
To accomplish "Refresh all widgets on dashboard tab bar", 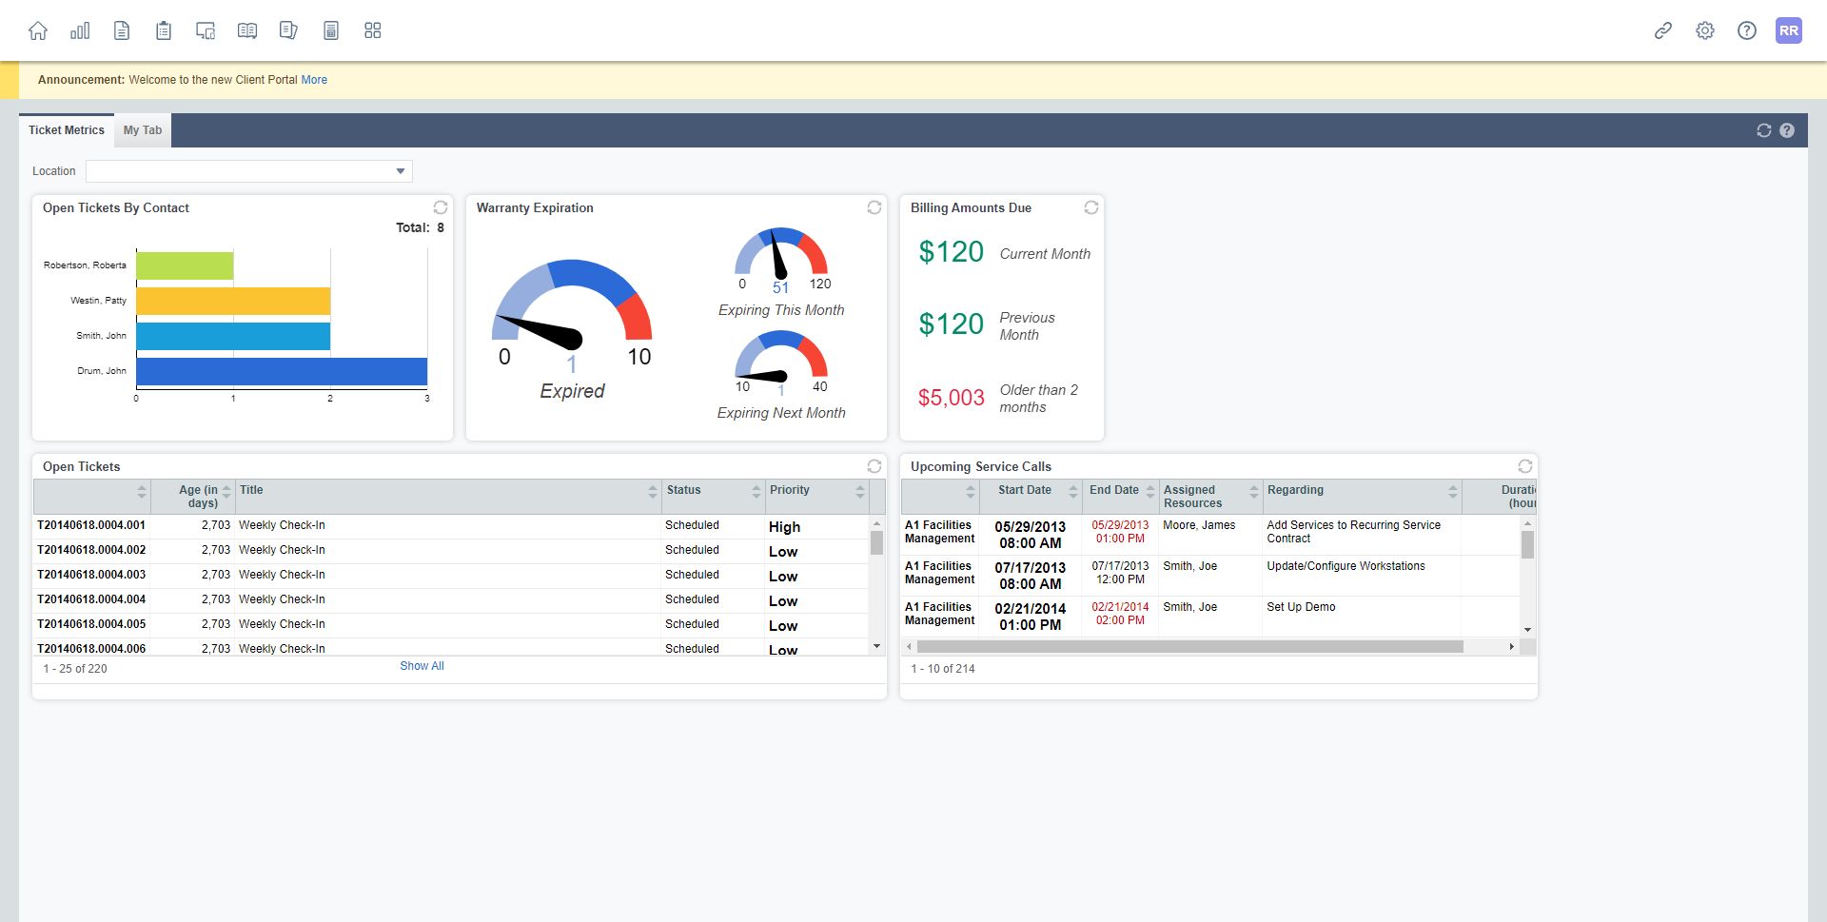I will click(x=1764, y=130).
